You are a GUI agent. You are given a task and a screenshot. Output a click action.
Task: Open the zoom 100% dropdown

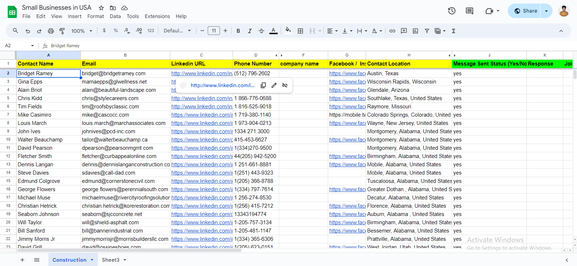tap(82, 31)
